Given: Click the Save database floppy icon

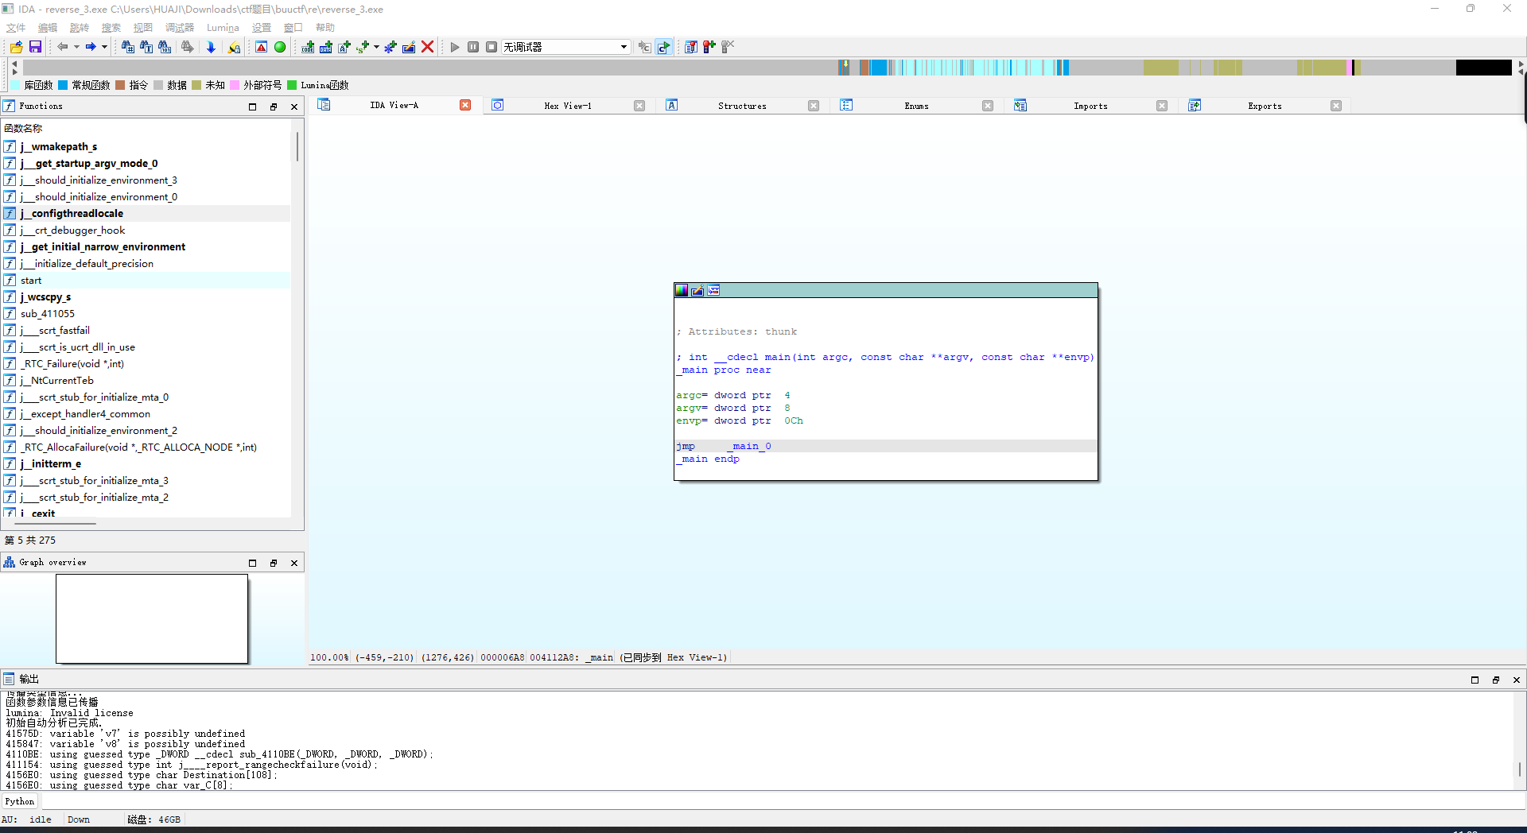Looking at the screenshot, I should (x=35, y=47).
